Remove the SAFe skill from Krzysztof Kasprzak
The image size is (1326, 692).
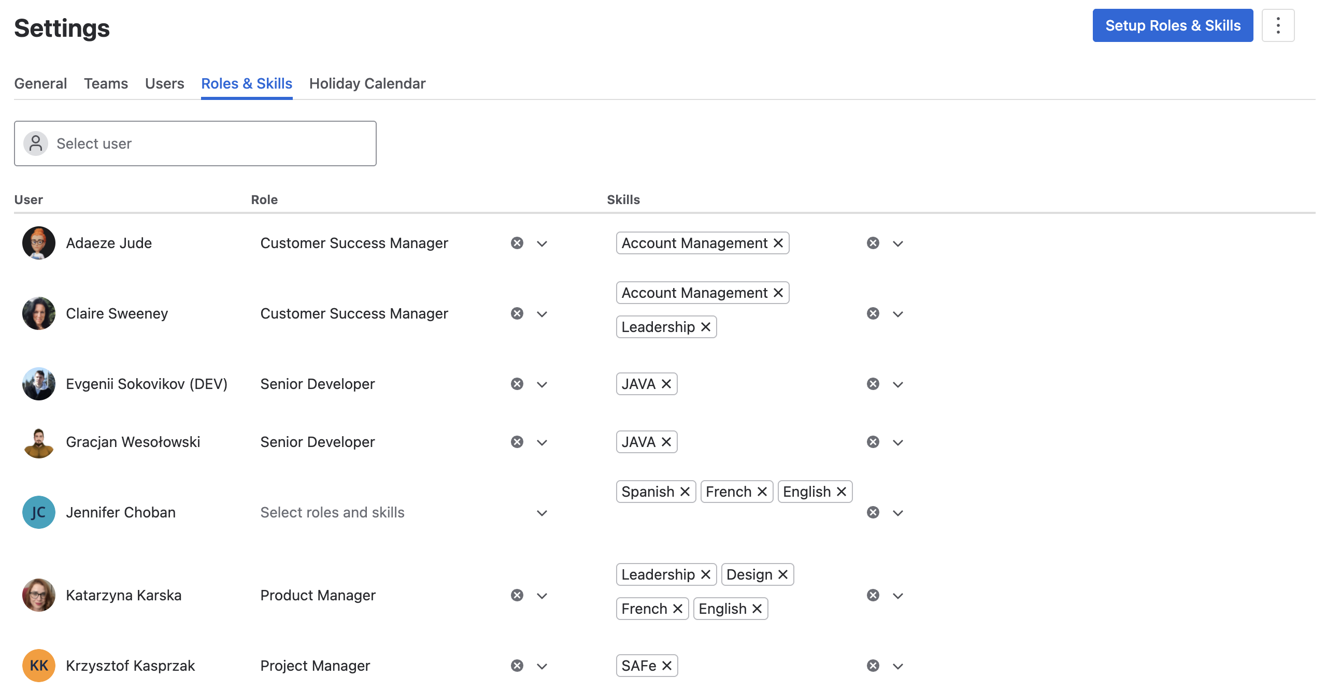tap(667, 666)
